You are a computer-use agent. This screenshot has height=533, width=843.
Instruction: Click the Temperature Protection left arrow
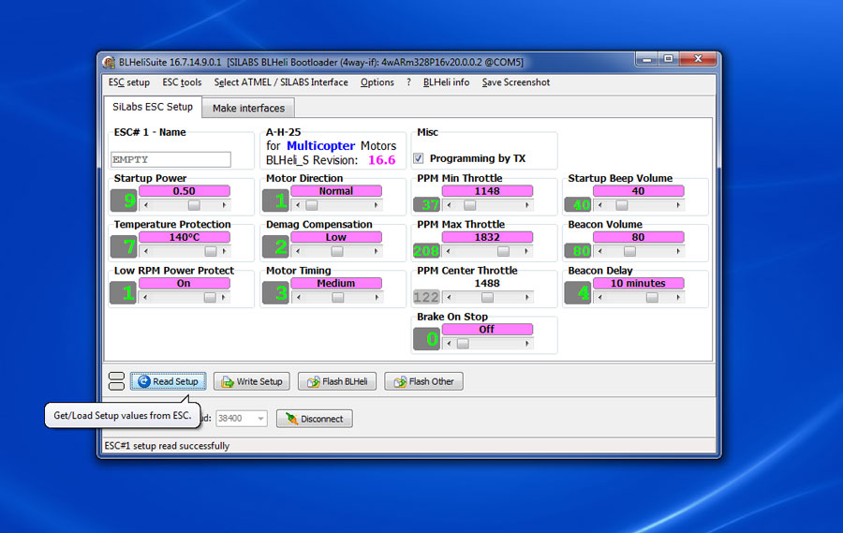coord(146,251)
